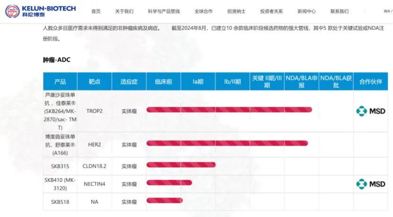Open the 招贤纳士 careers page

pos(236,11)
